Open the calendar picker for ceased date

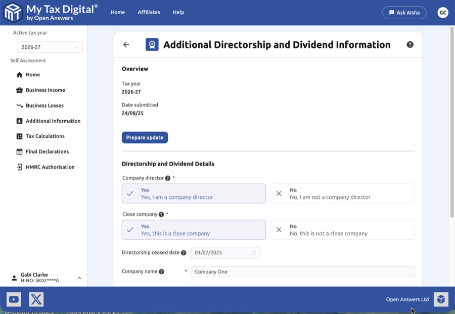pos(254,253)
